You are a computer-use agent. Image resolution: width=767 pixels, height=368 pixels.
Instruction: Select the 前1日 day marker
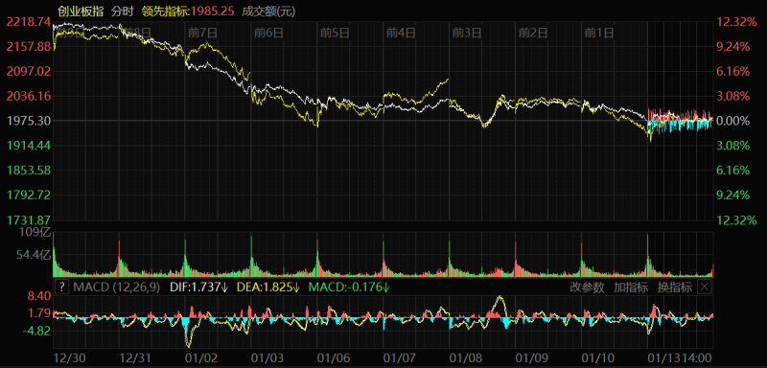(x=599, y=33)
